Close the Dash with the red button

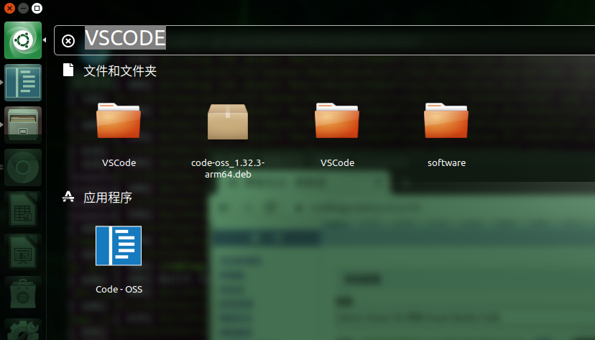tap(9, 8)
